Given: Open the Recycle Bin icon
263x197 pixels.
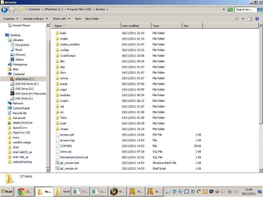Looking at the screenshot, I should (x=10, y=113).
